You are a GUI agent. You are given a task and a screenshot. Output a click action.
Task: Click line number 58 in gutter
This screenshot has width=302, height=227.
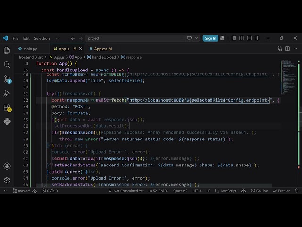tap(25, 139)
